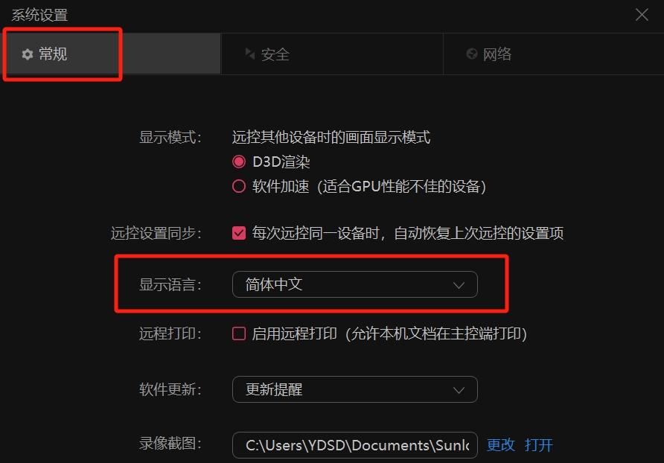Click the 录像截图 path input field

pyautogui.click(x=355, y=445)
